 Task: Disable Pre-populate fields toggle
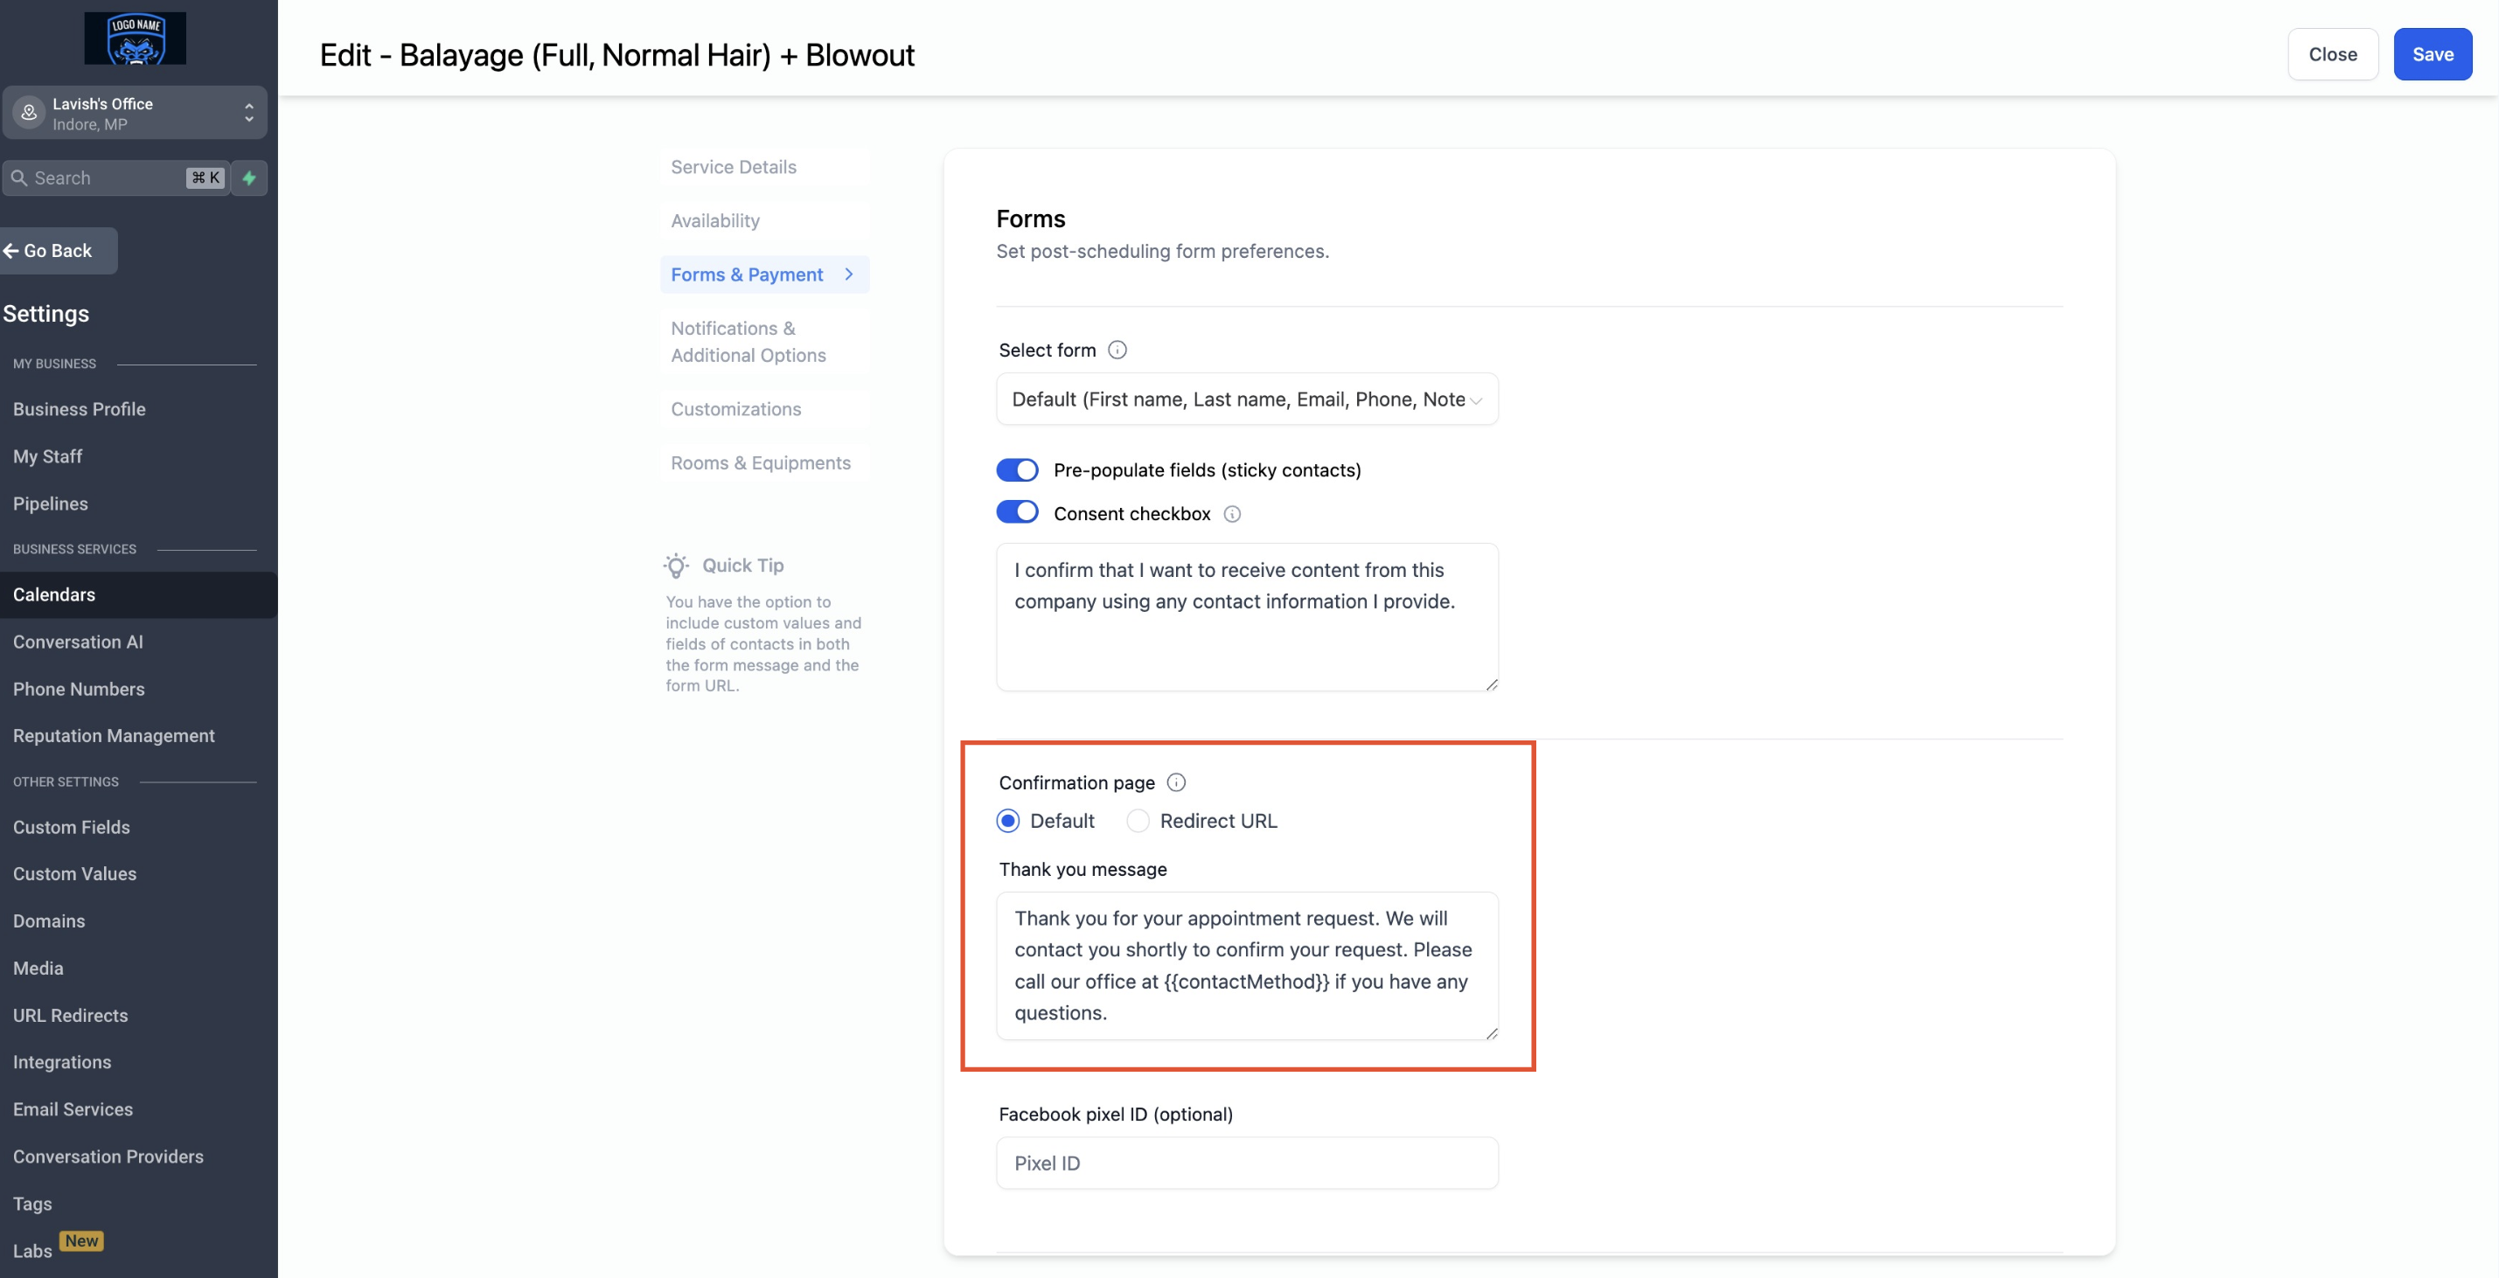point(1017,470)
